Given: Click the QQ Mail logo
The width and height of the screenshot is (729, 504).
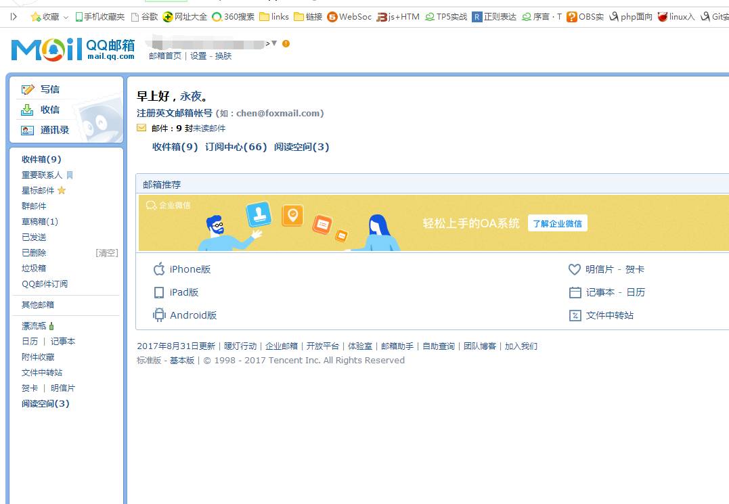Looking at the screenshot, I should 73,49.
